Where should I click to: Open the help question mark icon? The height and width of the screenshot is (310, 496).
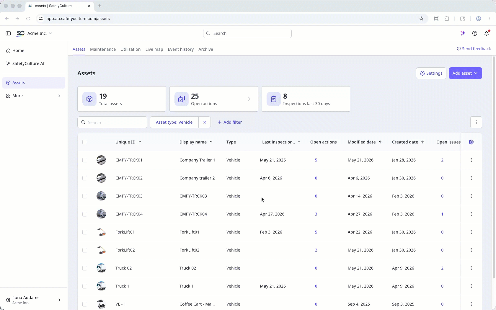(x=475, y=33)
